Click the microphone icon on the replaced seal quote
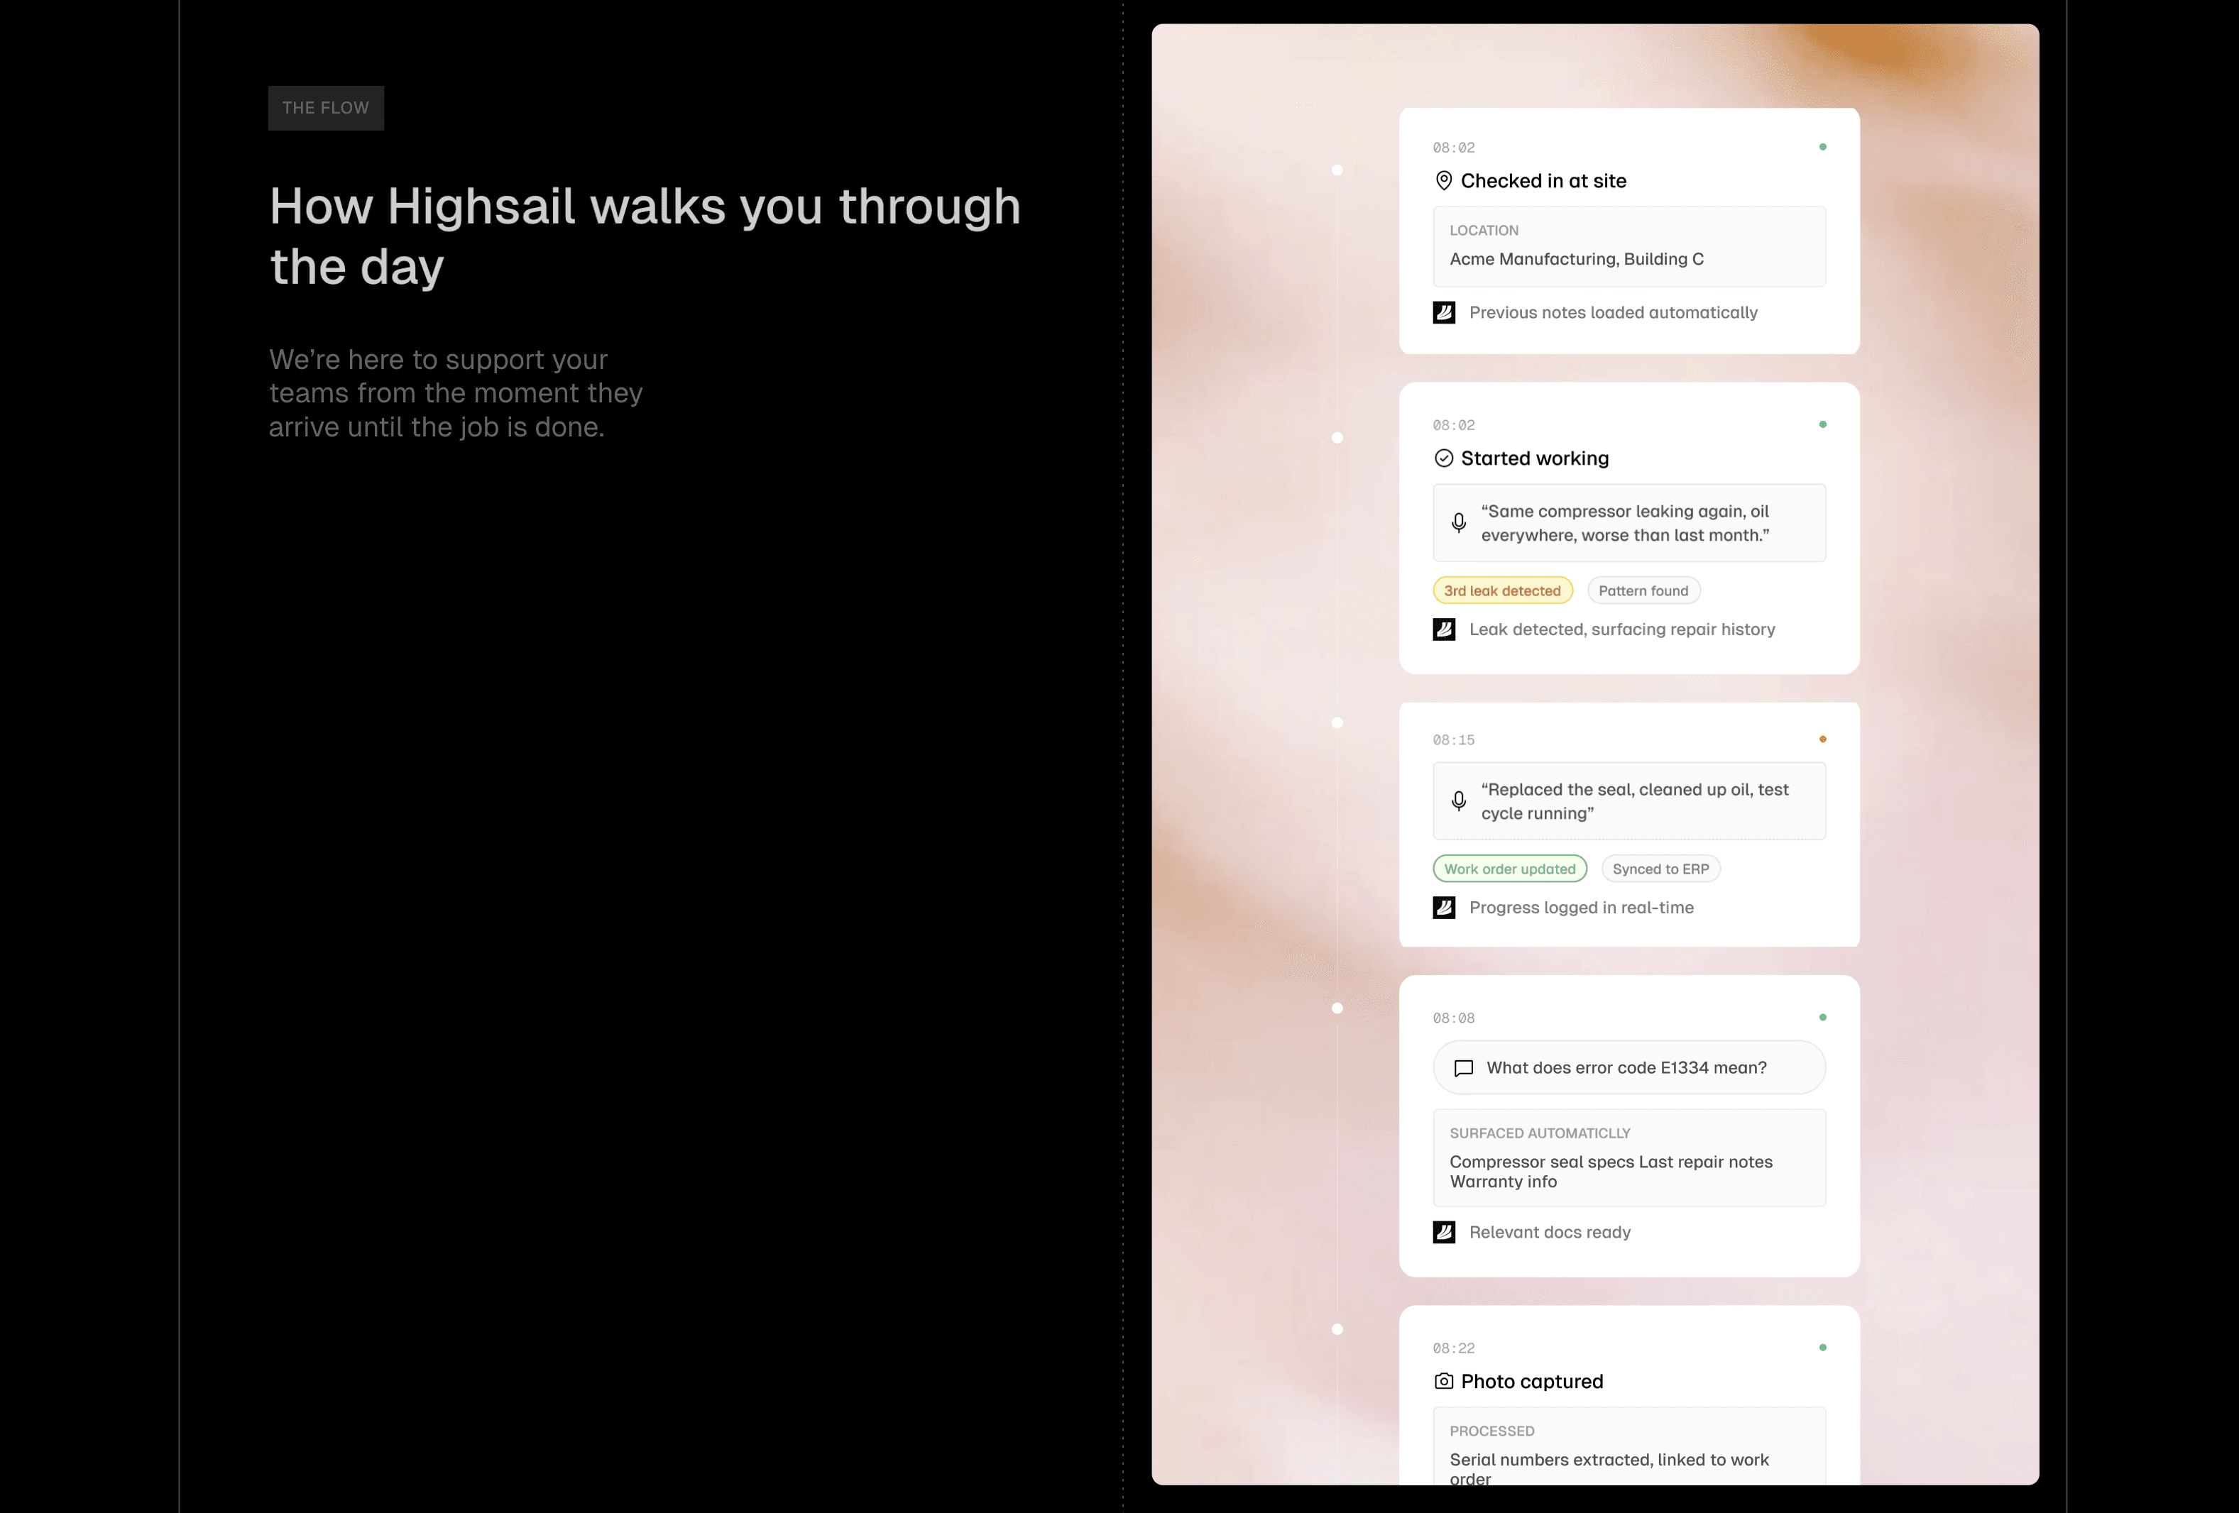The width and height of the screenshot is (2239, 1513). [1459, 800]
